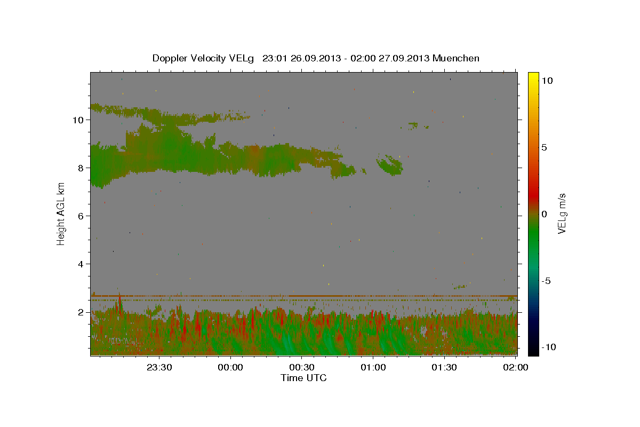
Task: Click the colorbar value 5 label
Action: (544, 147)
